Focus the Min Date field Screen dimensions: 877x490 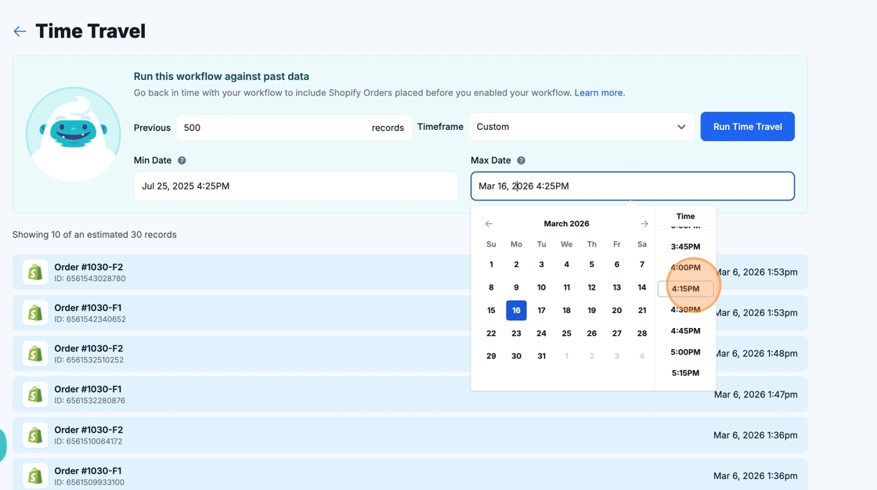[295, 186]
